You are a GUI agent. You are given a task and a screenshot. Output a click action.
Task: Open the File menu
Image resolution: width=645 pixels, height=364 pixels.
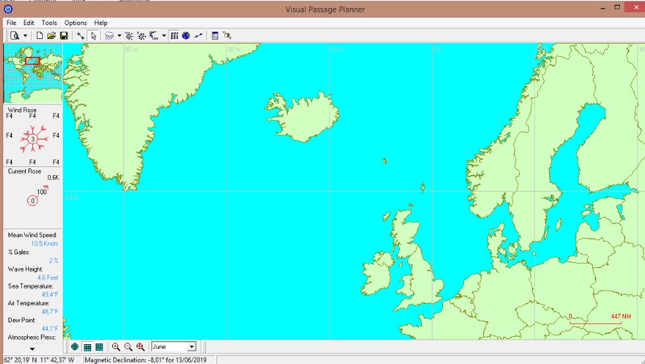11,22
